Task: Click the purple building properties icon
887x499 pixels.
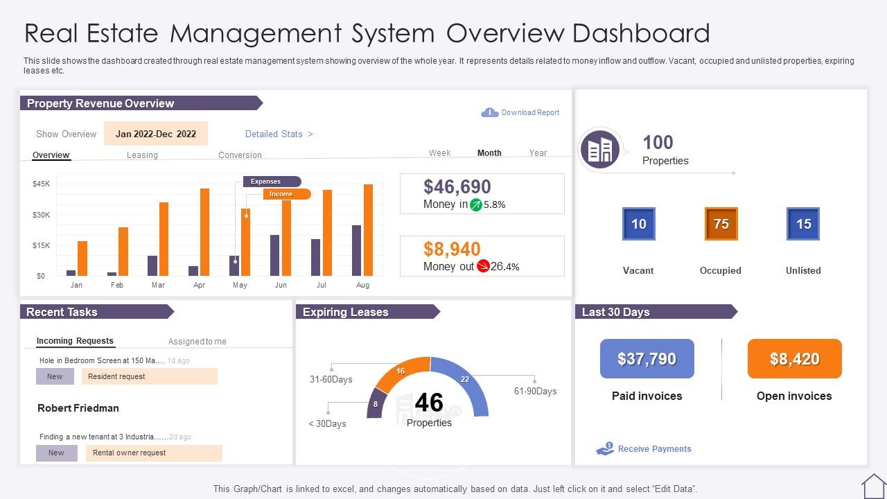Action: click(x=599, y=149)
